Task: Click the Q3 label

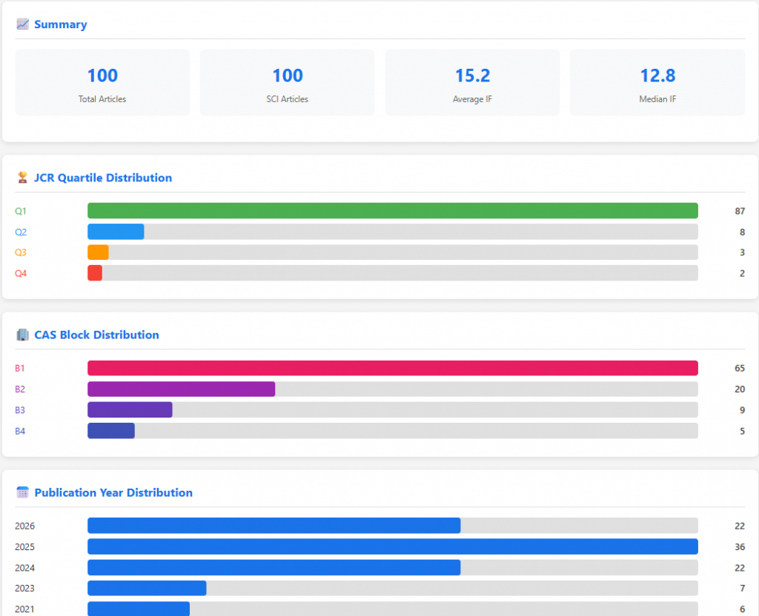Action: 20,252
